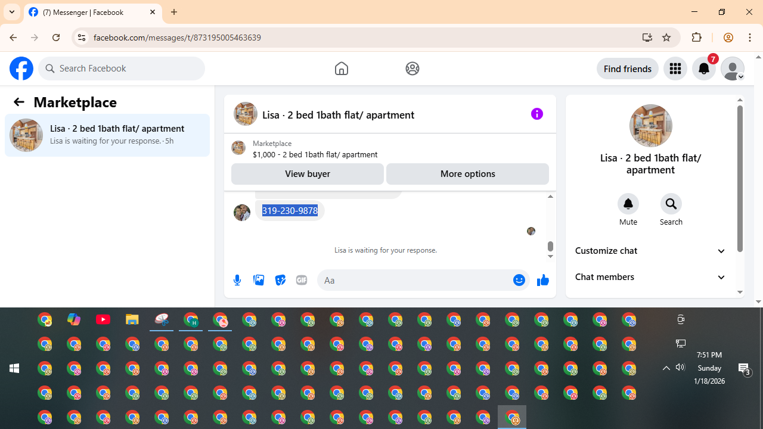
Task: Mute the conversation with bell icon
Action: [628, 204]
